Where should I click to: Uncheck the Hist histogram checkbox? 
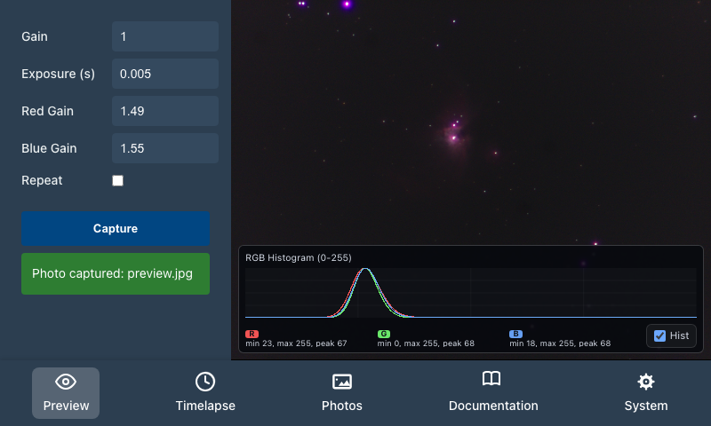[659, 335]
